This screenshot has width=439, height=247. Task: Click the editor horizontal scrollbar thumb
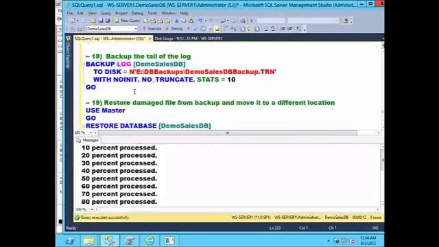228,132
